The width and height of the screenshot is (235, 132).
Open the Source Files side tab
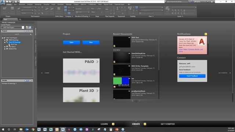[x=36, y=32]
